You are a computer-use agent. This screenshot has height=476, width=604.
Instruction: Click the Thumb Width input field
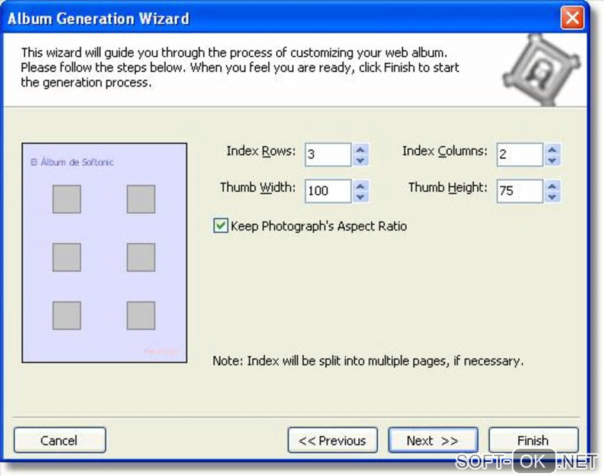[328, 191]
